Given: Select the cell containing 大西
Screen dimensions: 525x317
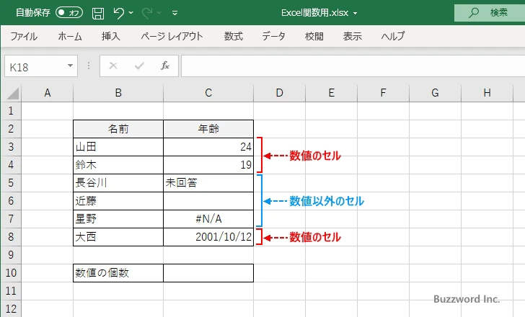Looking at the screenshot, I should [x=118, y=237].
